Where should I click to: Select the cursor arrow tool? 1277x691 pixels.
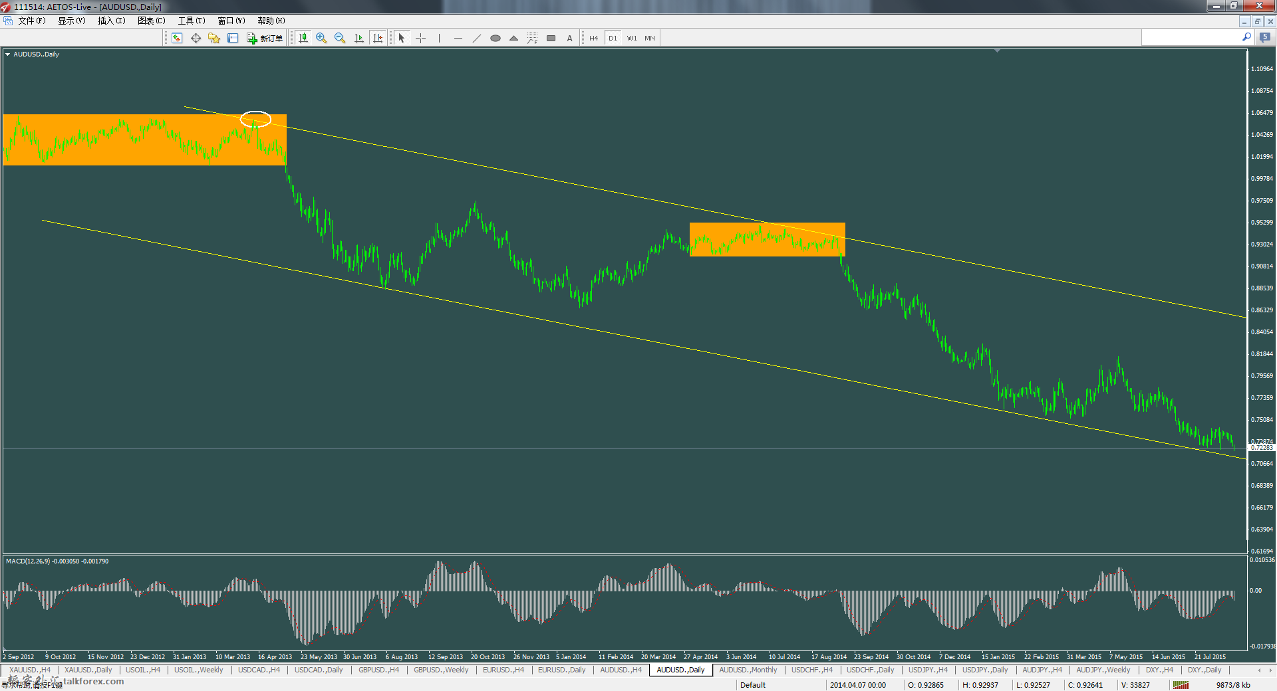click(x=402, y=38)
